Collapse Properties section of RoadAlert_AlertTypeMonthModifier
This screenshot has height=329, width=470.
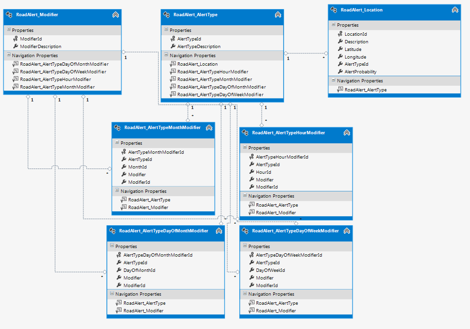pyautogui.click(x=117, y=143)
